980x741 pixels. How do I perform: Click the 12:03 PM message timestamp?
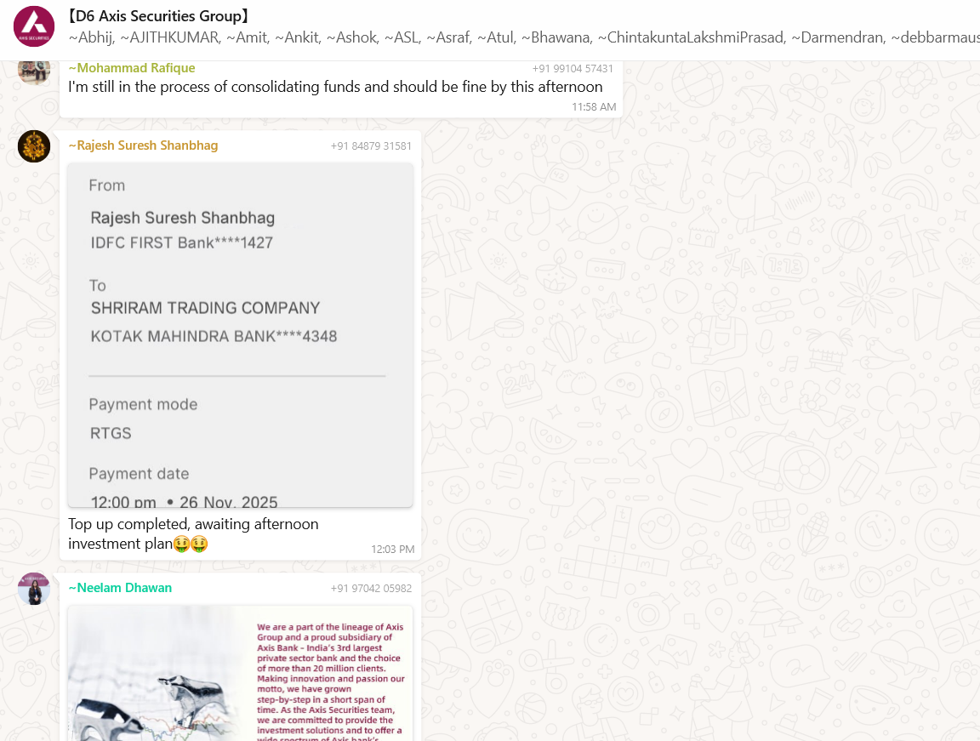pos(392,550)
